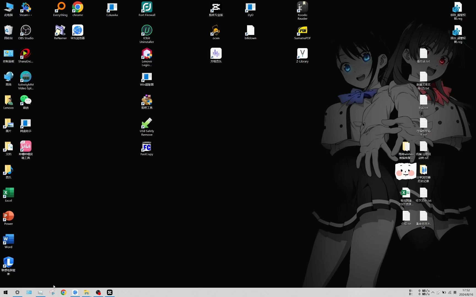Expand the hidden tray icons chevron

coord(433,292)
